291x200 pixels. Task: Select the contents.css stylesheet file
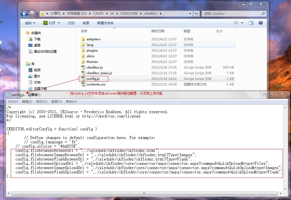[x=96, y=84]
